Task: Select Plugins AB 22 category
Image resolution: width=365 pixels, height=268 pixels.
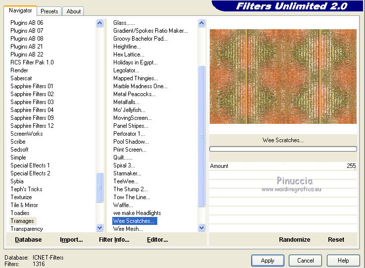Action: tap(27, 54)
